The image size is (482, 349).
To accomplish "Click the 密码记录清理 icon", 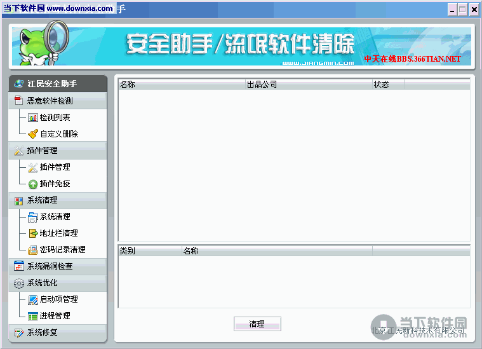I will click(33, 250).
